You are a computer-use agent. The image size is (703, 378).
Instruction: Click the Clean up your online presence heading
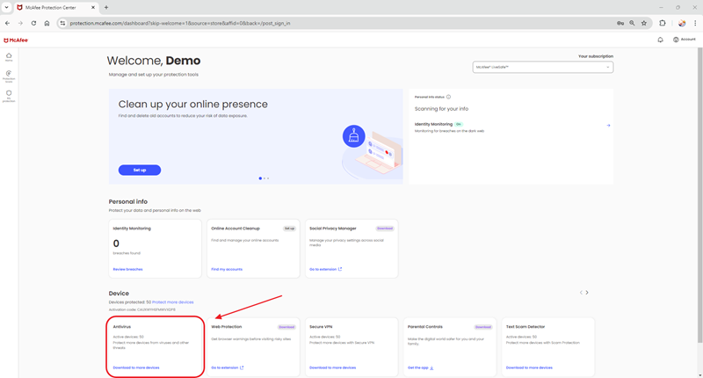(192, 104)
